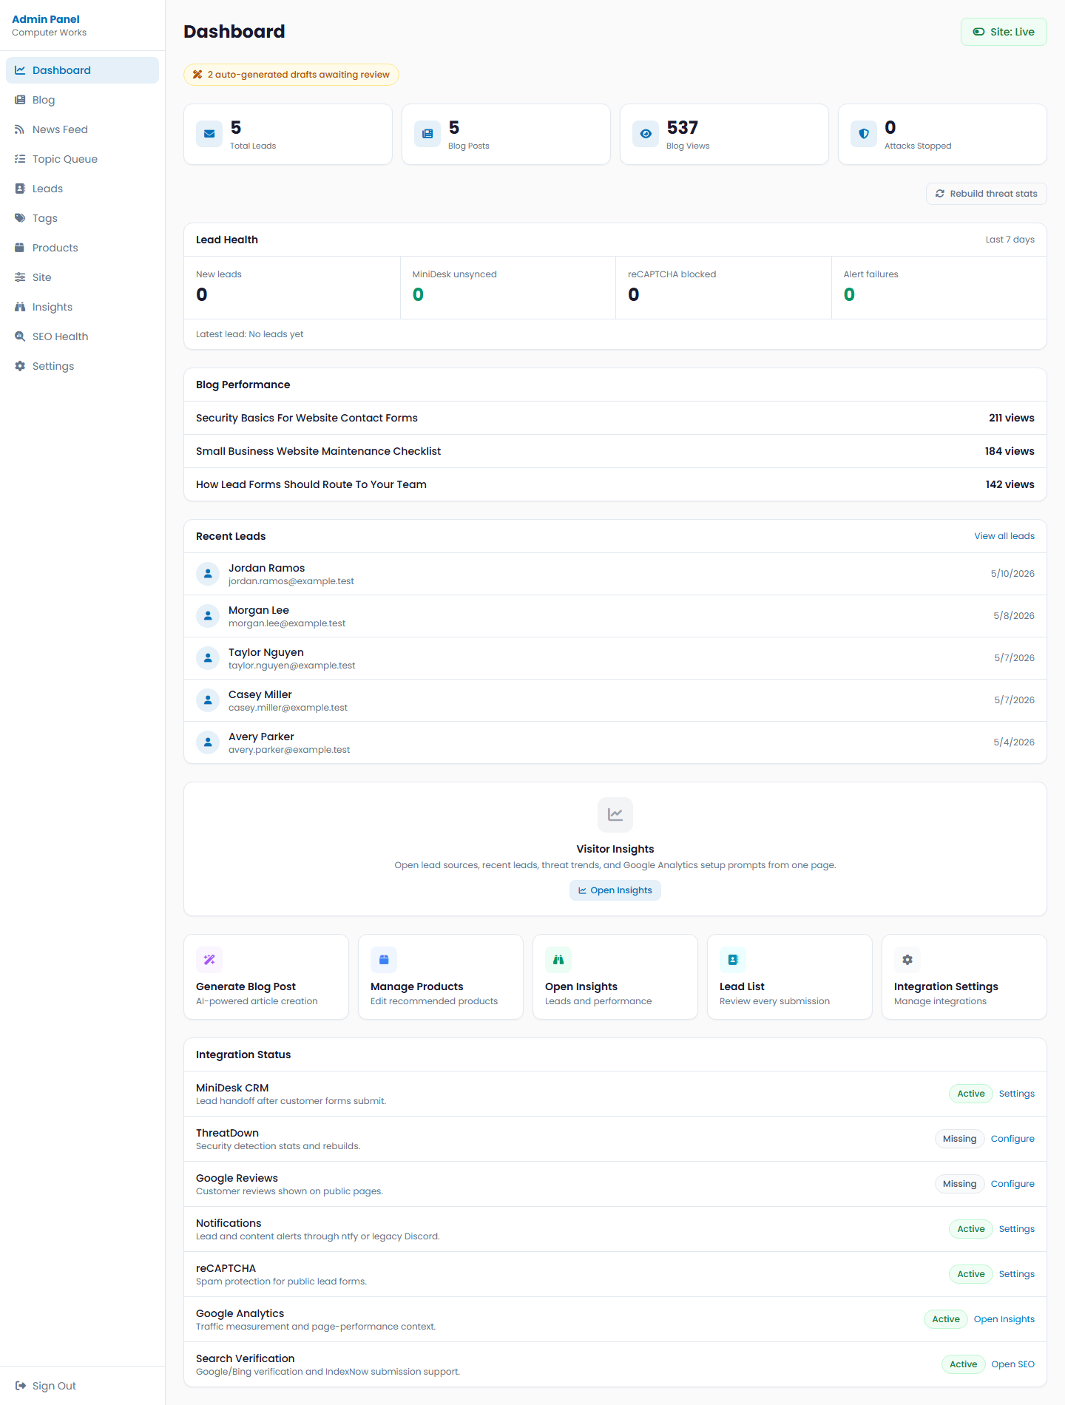Open MiniDesk CRM Settings link
1065x1405 pixels.
pos(1016,1094)
